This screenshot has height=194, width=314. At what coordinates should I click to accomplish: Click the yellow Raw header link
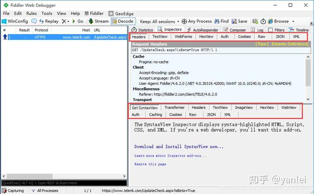coord(262,44)
